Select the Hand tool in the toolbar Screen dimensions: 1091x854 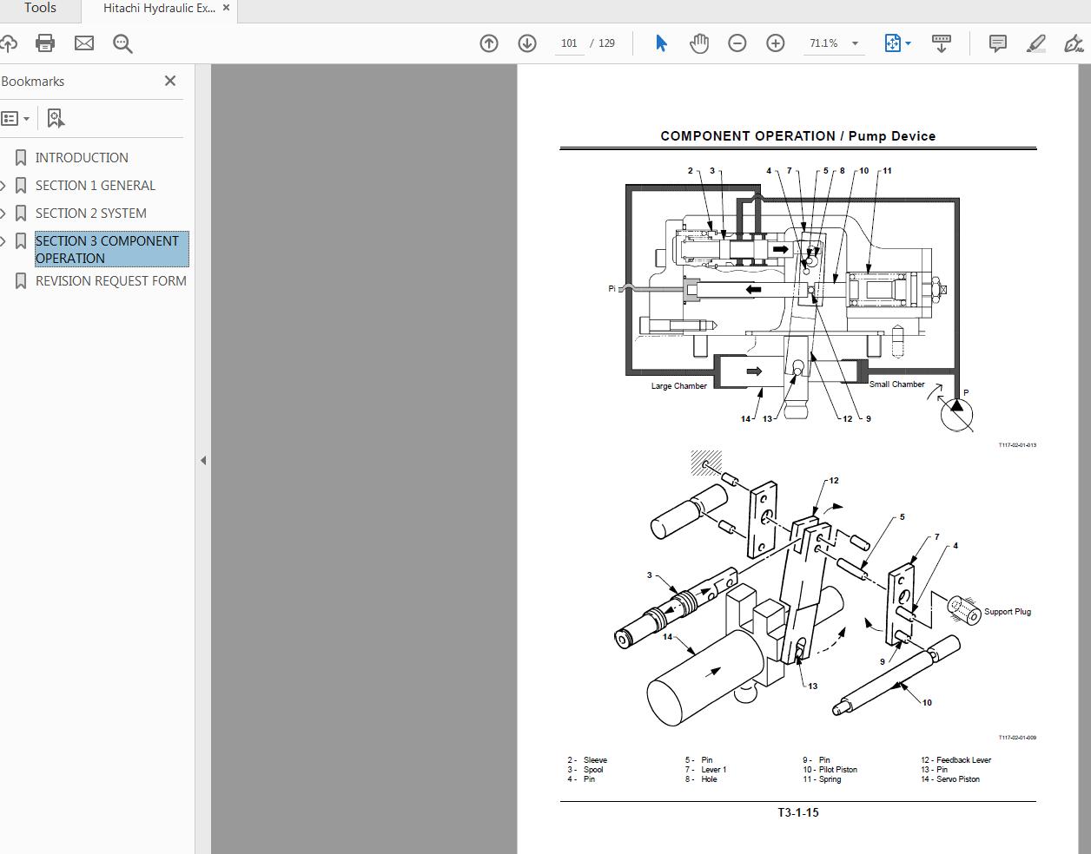[699, 43]
